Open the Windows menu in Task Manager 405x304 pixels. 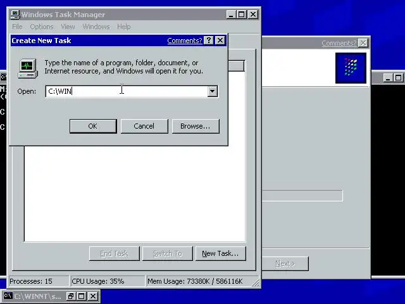coord(96,27)
